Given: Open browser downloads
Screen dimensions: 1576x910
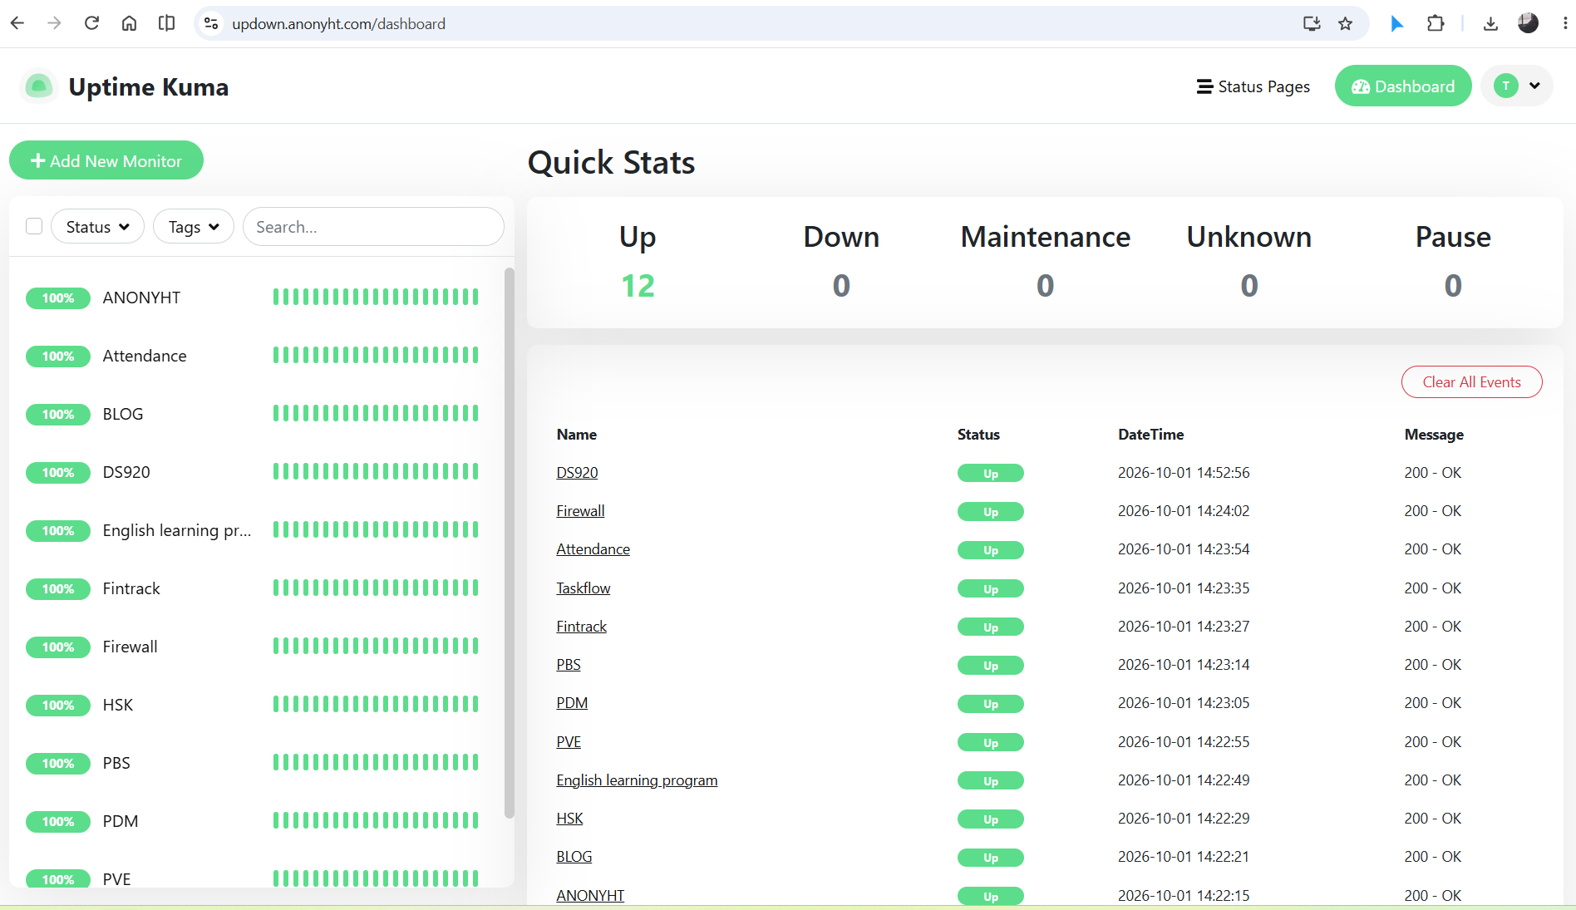Looking at the screenshot, I should coord(1490,23).
